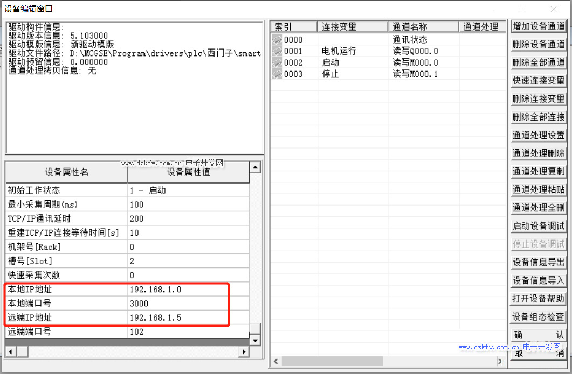Select the 初始工作状态 value field
This screenshot has width=572, height=374.
coord(188,190)
